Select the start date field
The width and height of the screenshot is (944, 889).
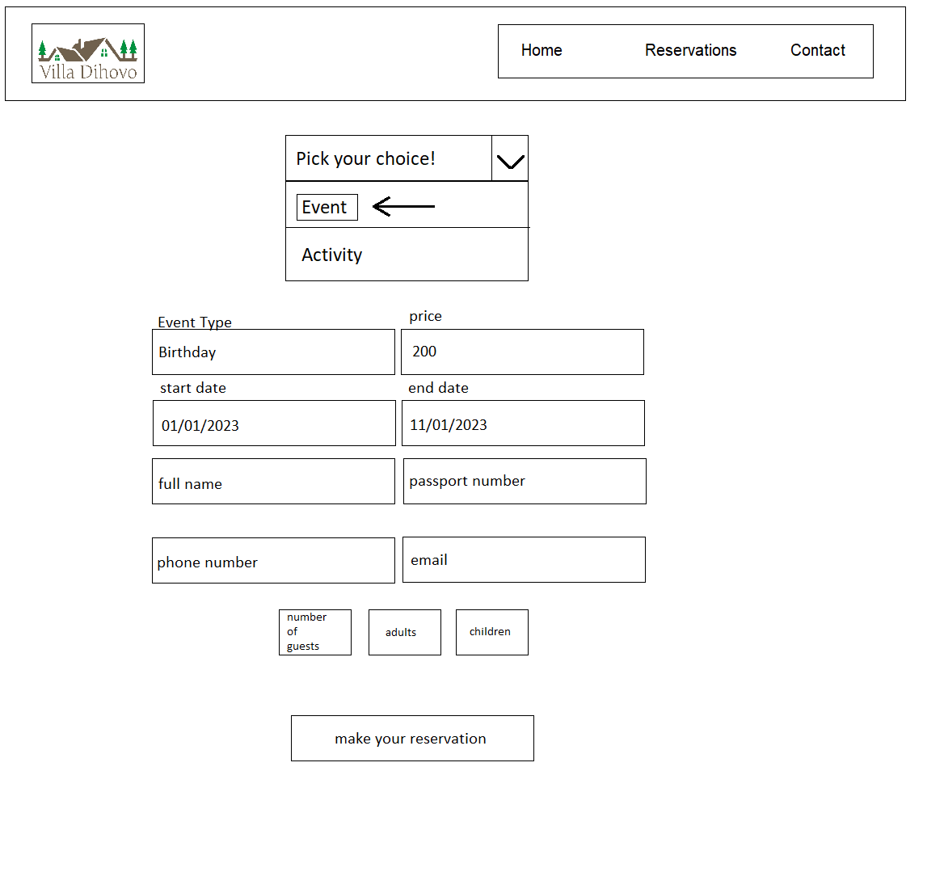pyautogui.click(x=274, y=423)
